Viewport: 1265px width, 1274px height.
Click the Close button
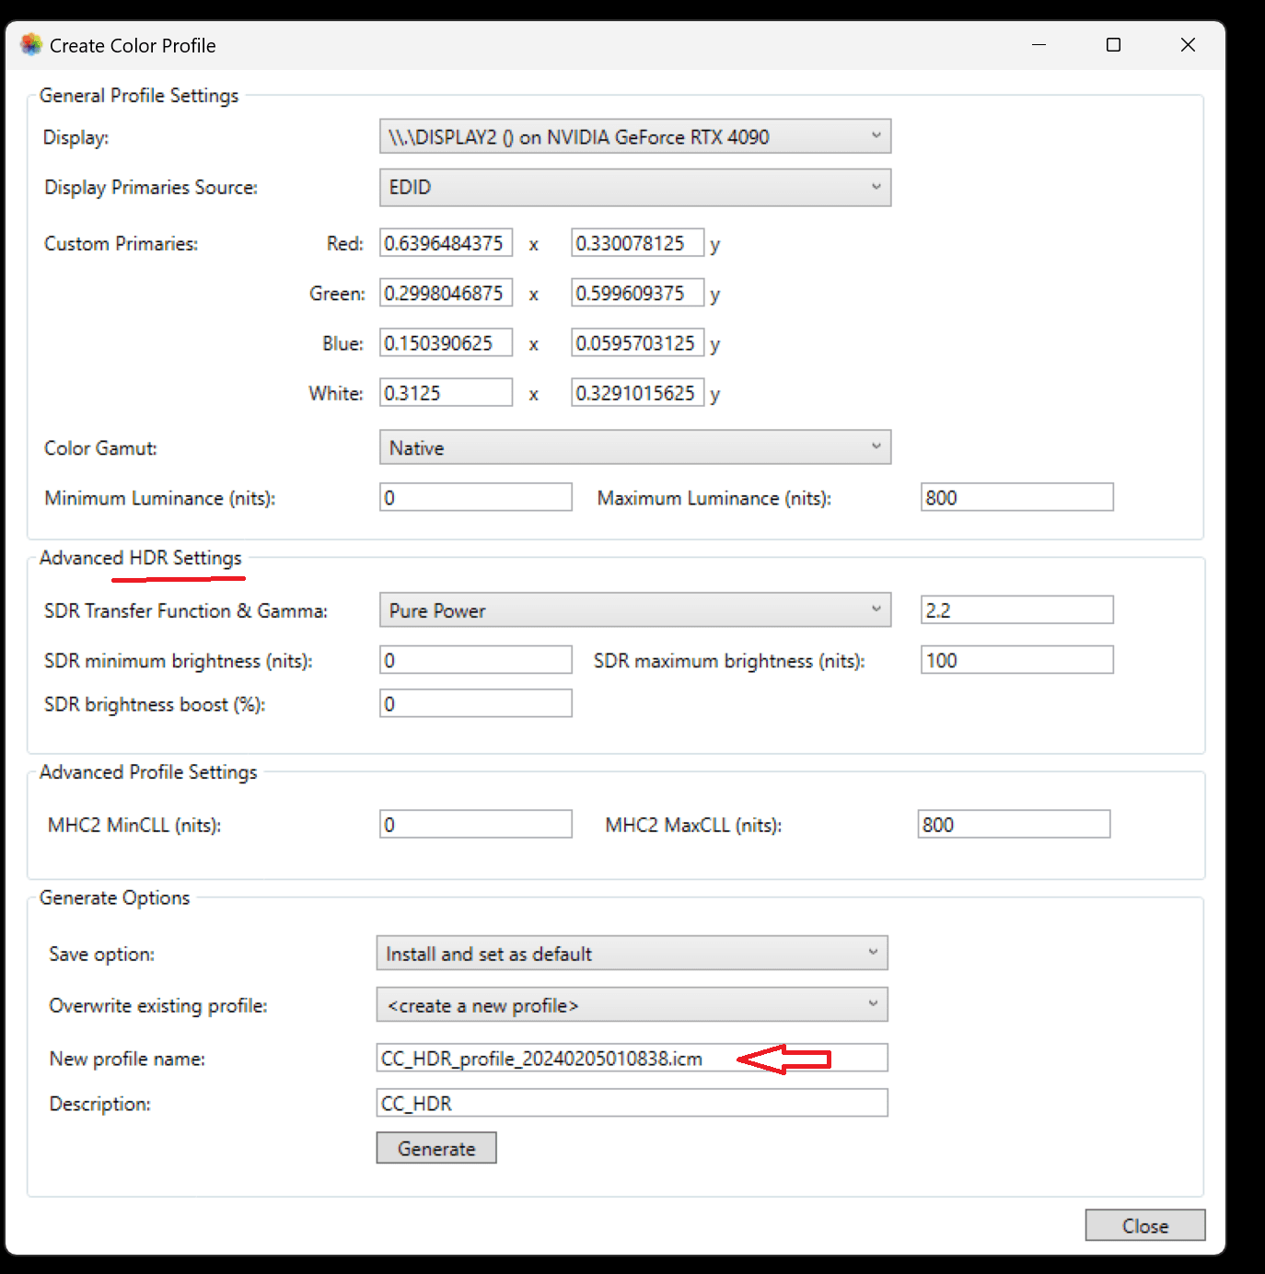coord(1145,1225)
